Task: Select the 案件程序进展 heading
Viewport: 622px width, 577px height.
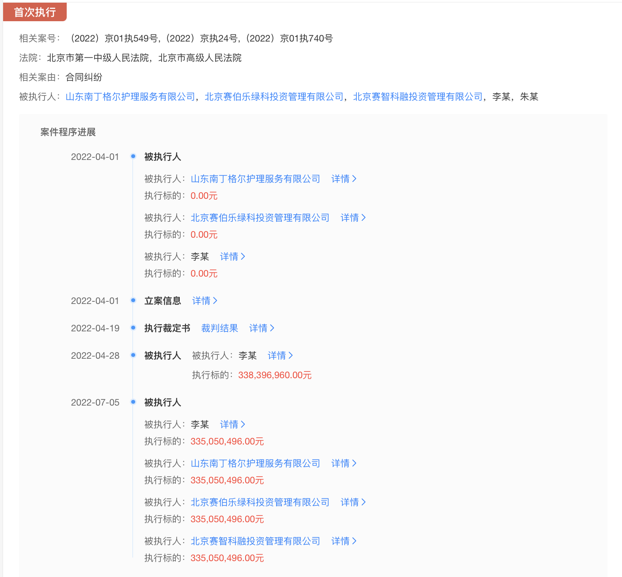Action: (68, 132)
